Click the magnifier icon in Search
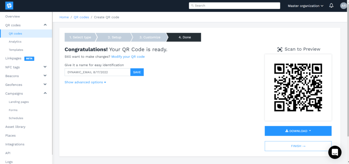This screenshot has height=164, width=349. [192, 5]
